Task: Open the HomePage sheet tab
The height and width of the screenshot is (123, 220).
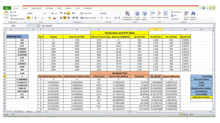Action: click(18, 112)
